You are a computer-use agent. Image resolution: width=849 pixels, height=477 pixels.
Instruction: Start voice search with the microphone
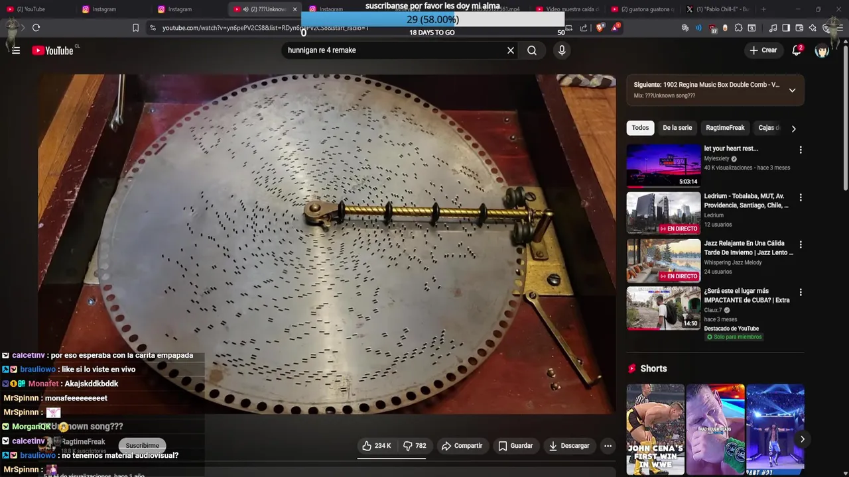click(x=562, y=50)
